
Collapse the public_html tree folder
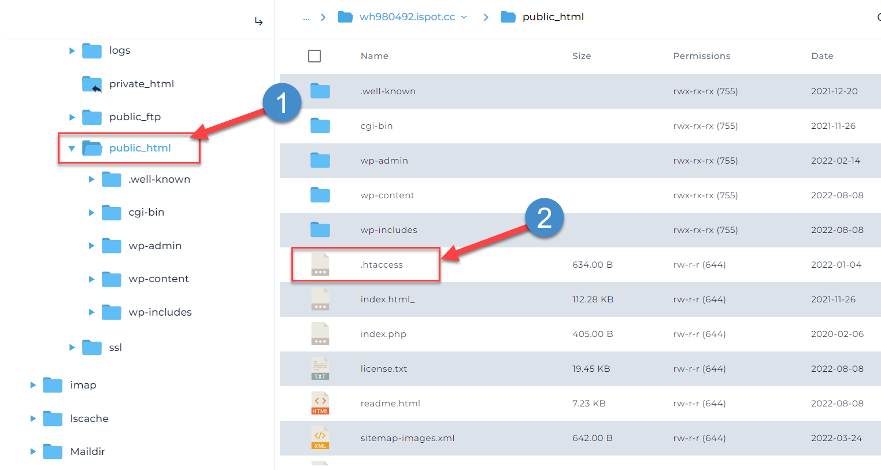(x=72, y=149)
